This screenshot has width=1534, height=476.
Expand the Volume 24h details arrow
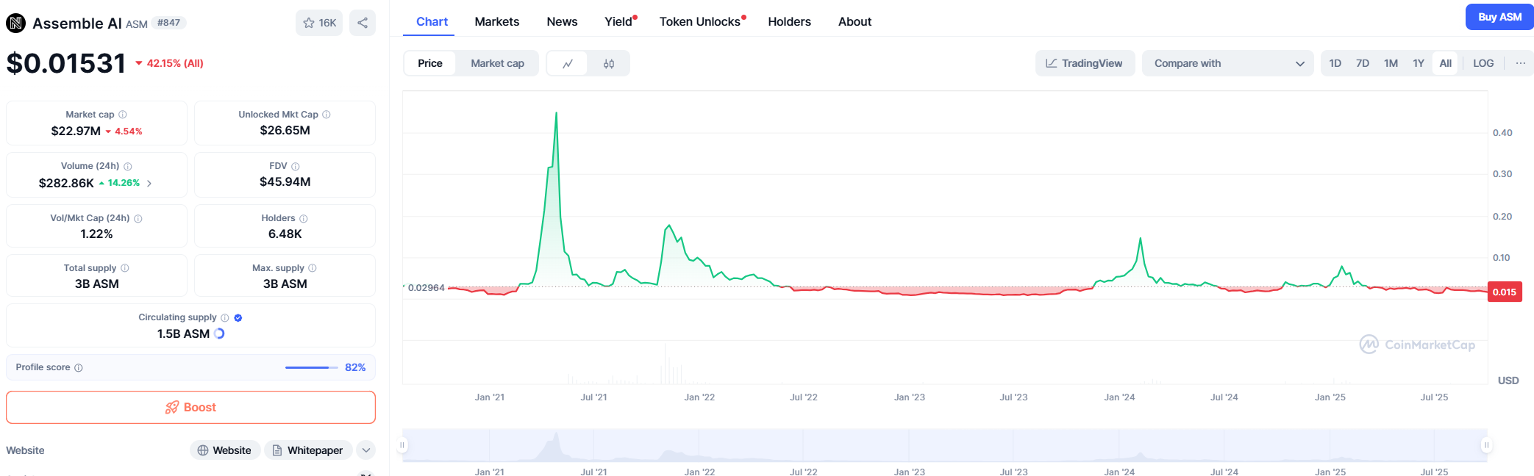[149, 184]
